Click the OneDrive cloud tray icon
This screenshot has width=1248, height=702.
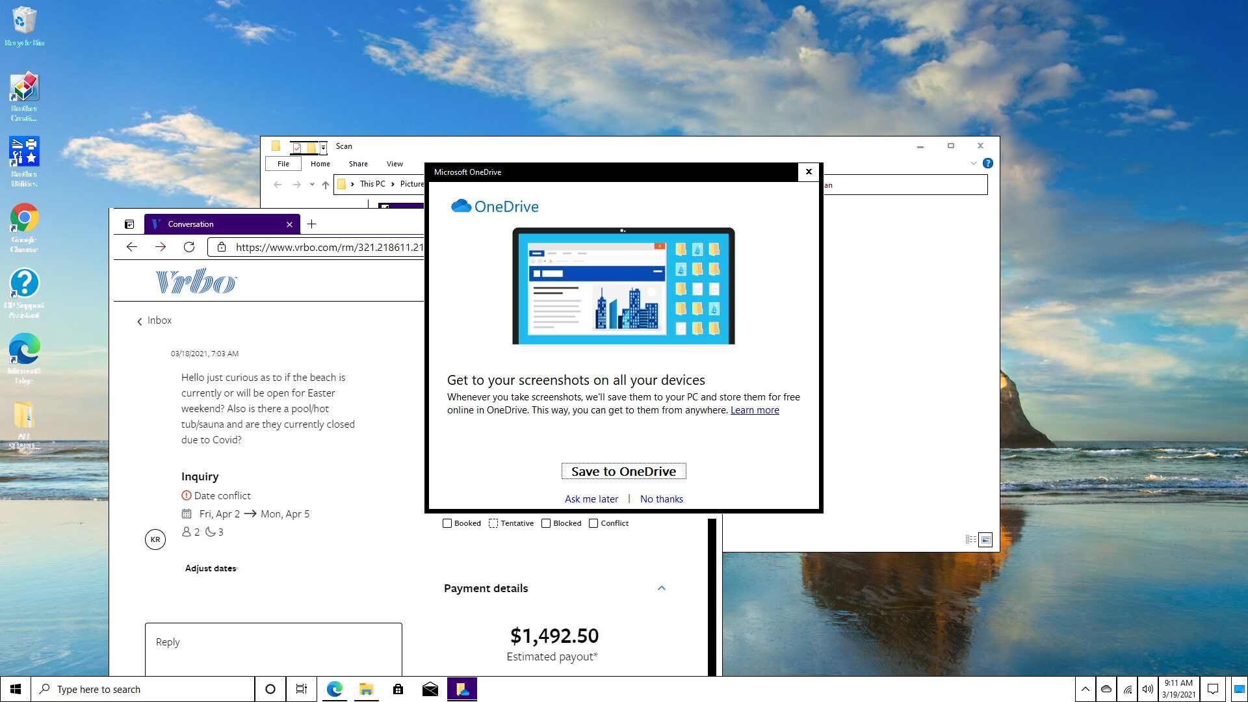coord(1106,689)
